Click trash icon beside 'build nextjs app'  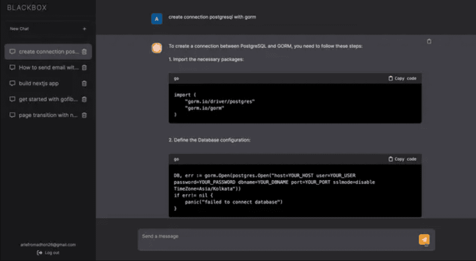(84, 84)
